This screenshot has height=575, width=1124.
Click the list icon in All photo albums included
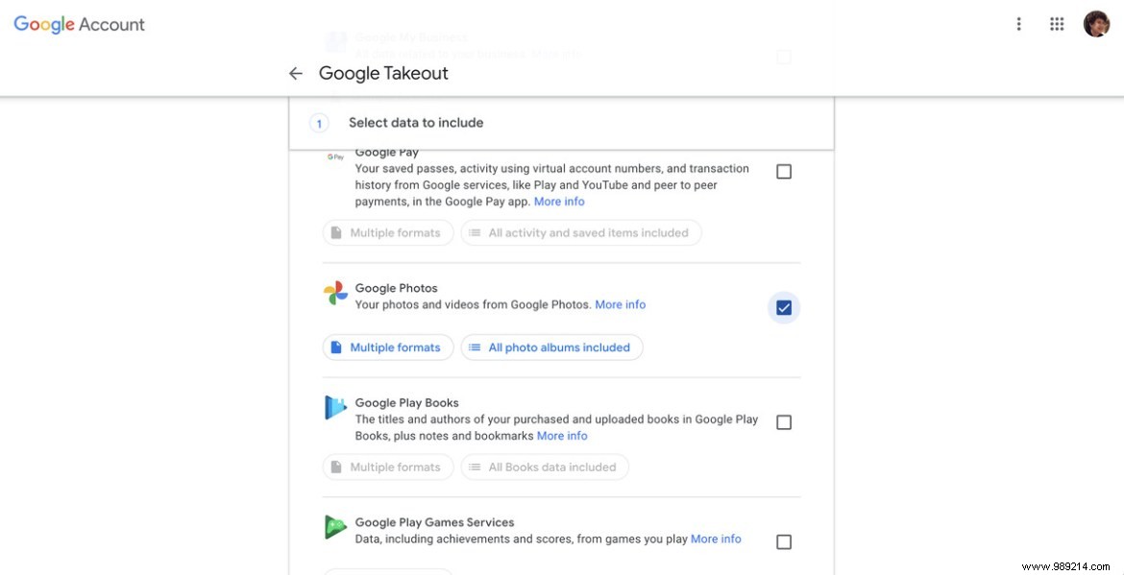[474, 347]
